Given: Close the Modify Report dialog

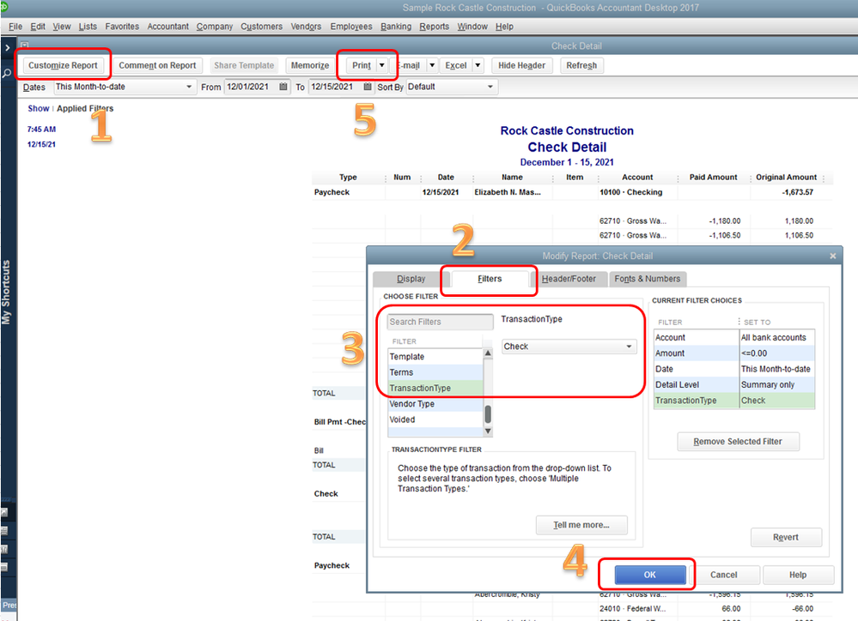Looking at the screenshot, I should click(833, 256).
